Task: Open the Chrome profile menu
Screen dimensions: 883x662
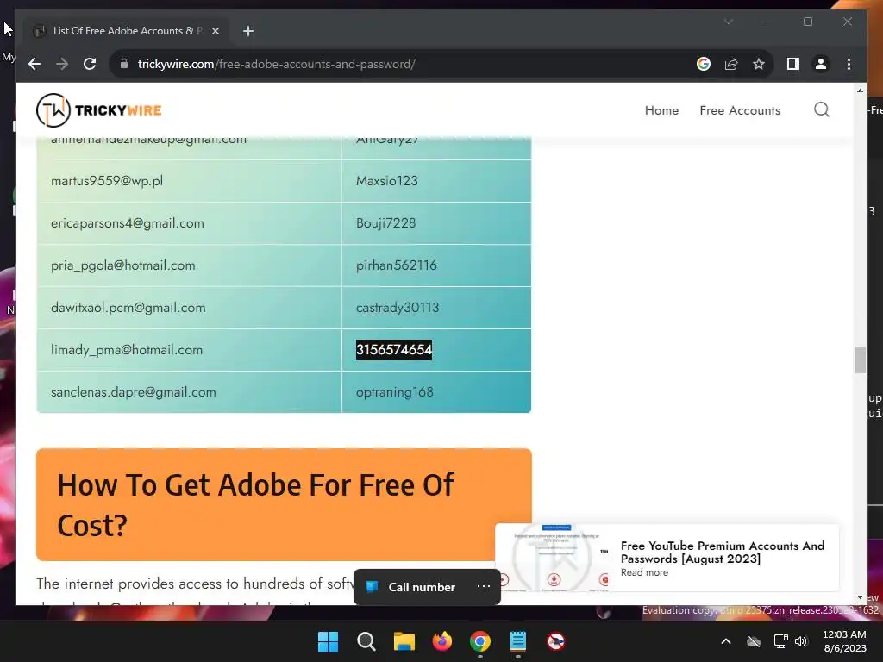Action: click(x=821, y=64)
